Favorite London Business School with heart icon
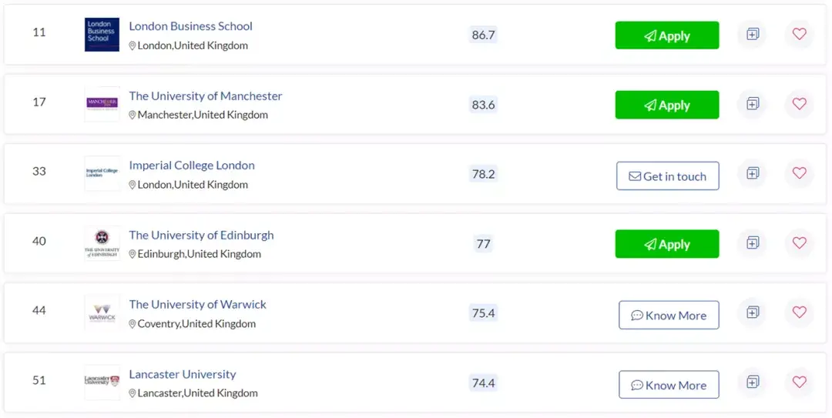This screenshot has width=832, height=418. [x=799, y=34]
